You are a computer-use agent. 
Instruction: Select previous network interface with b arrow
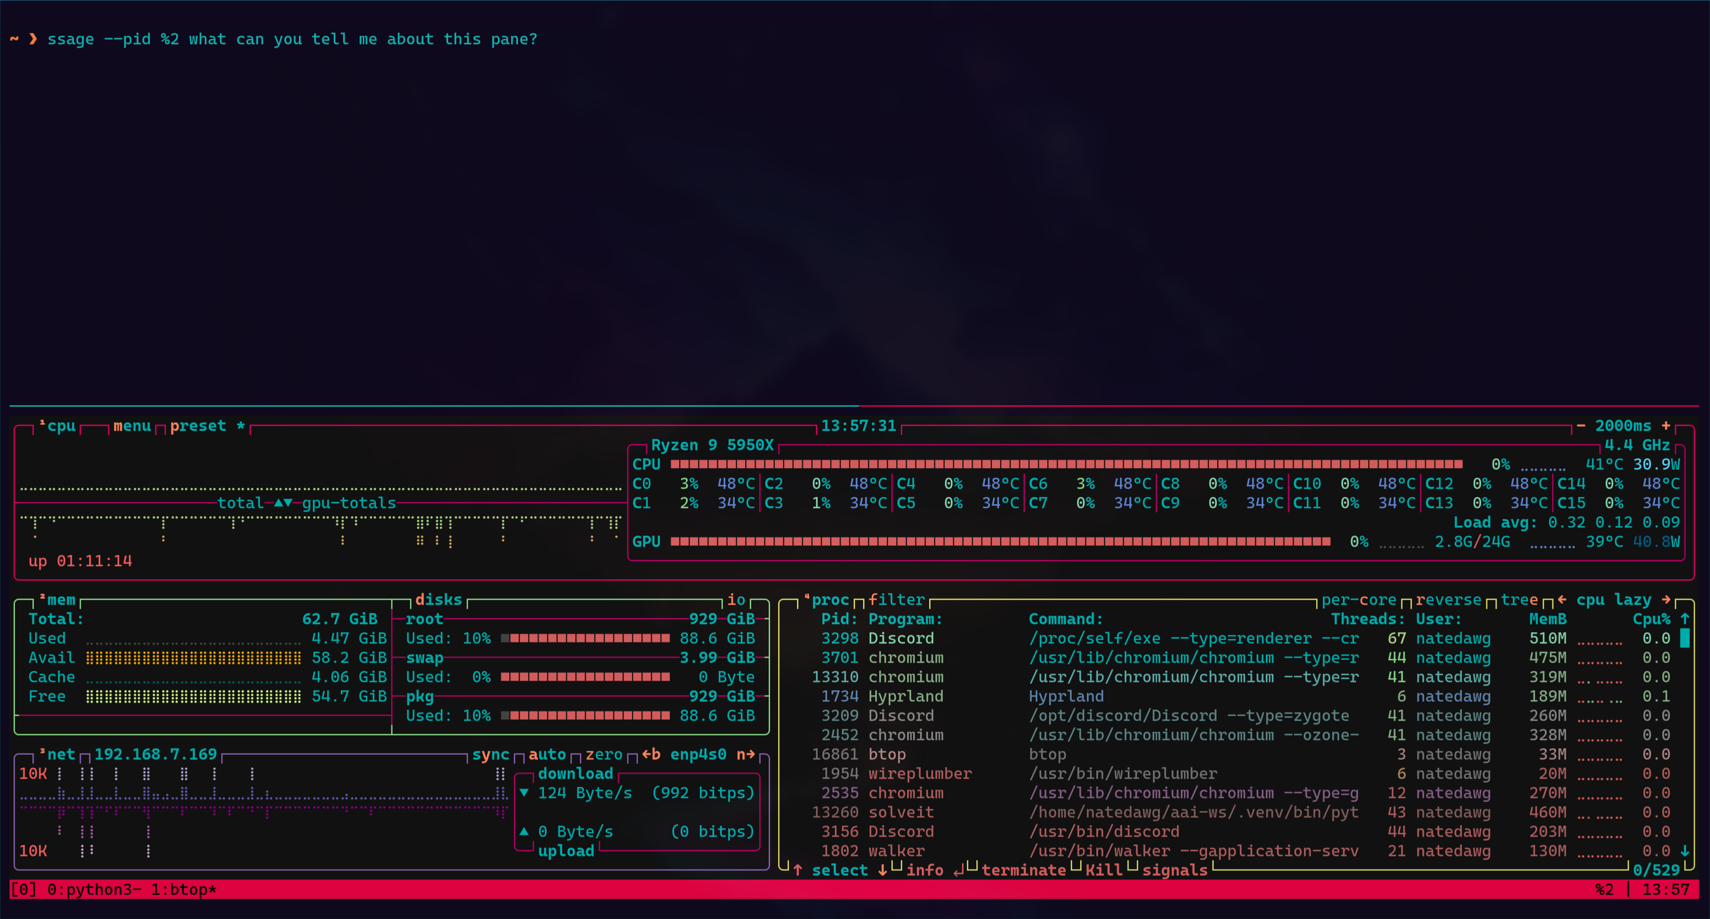pos(650,754)
